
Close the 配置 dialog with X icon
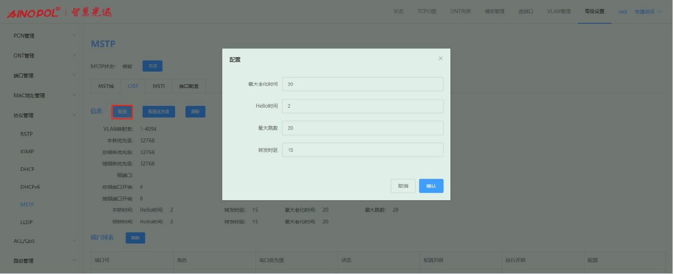pos(440,59)
